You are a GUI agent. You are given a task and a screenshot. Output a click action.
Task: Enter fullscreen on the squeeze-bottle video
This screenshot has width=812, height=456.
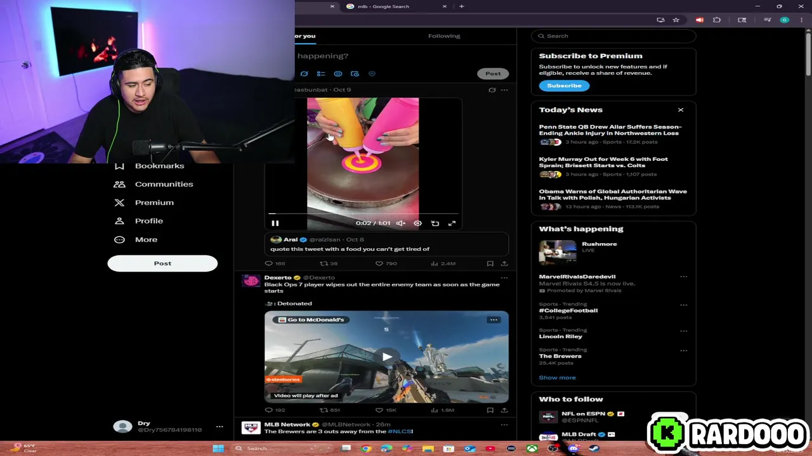point(452,223)
